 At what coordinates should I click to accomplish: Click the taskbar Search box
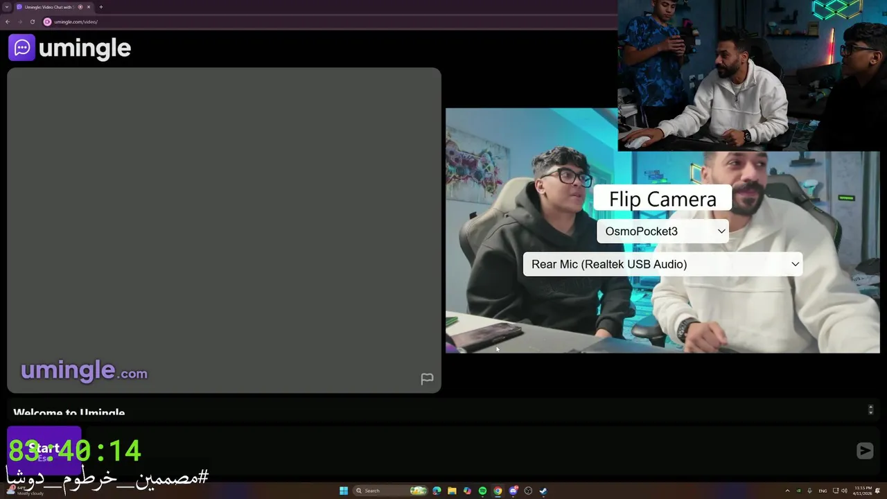point(390,491)
